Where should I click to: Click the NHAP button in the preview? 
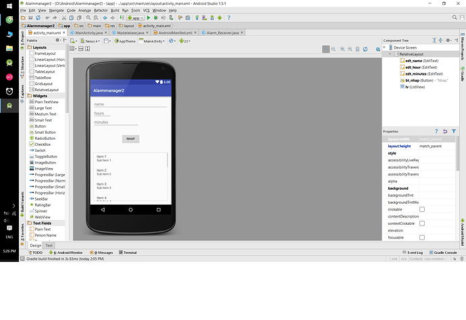coord(130,138)
